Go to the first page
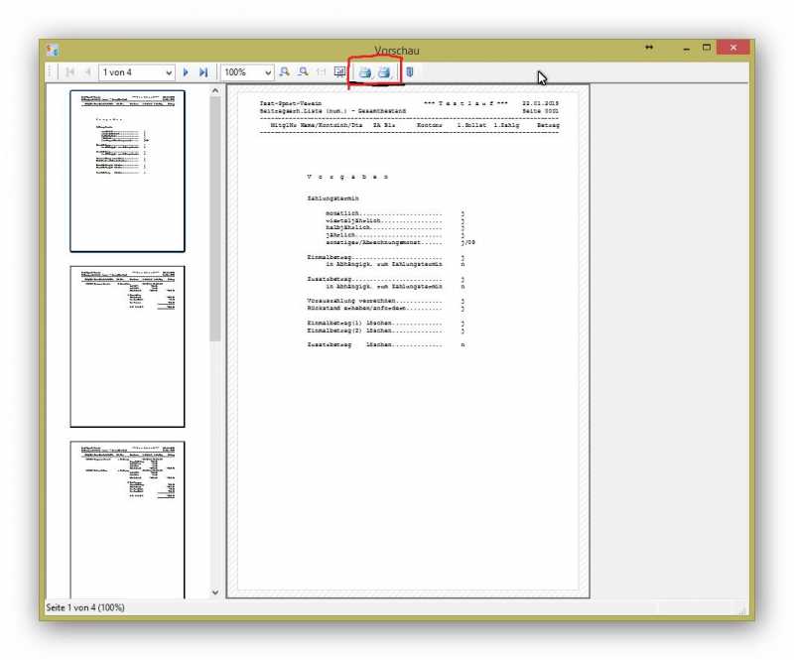 [x=69, y=72]
